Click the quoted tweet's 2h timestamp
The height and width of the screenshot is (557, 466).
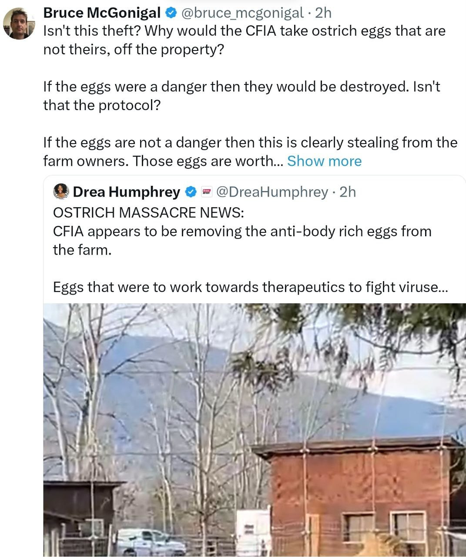(x=347, y=191)
